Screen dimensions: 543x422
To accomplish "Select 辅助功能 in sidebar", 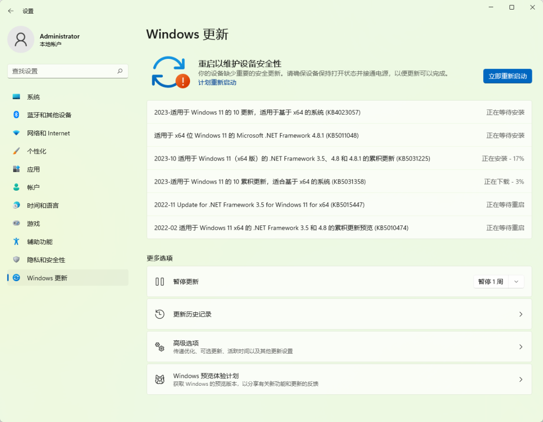I will (68, 241).
